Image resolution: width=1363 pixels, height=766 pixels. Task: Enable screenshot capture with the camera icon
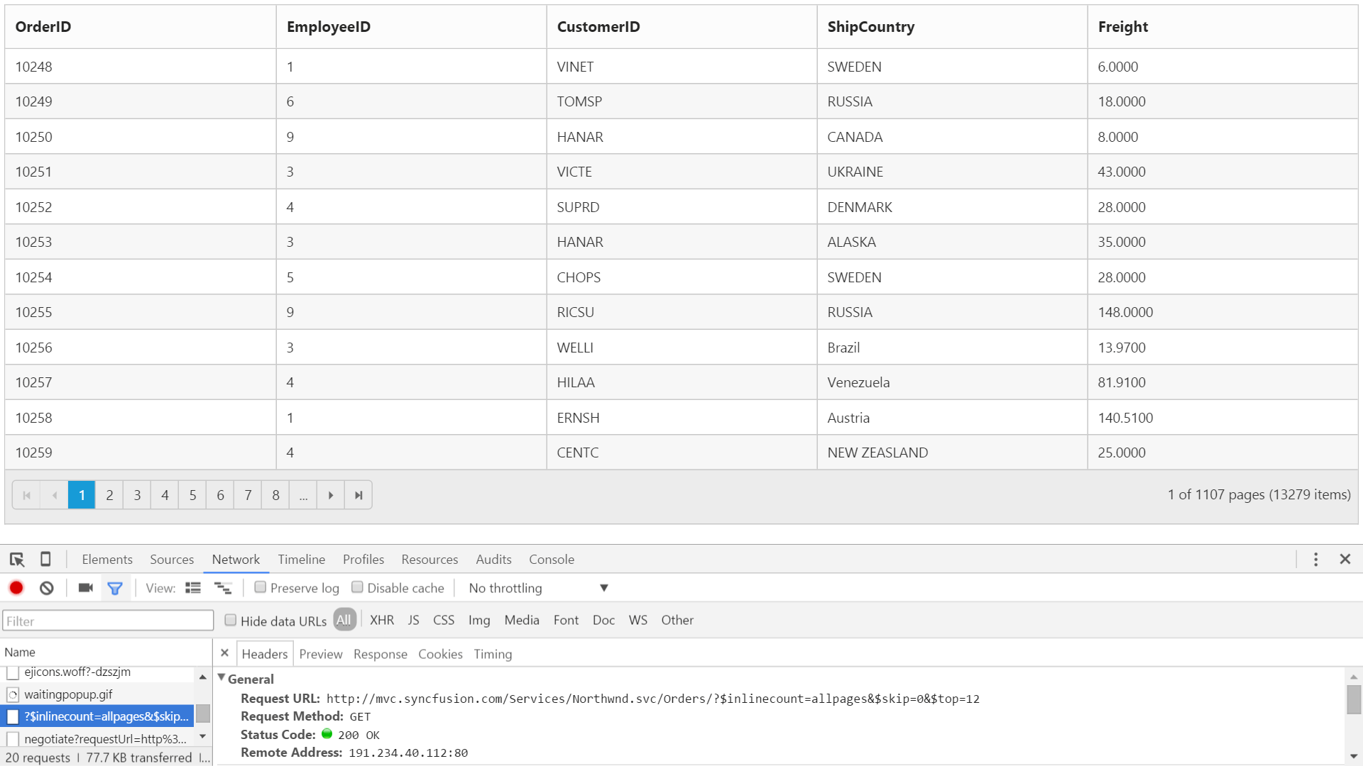(84, 588)
